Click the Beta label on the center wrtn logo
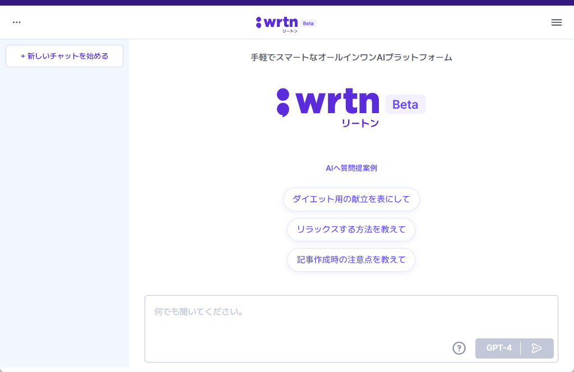The image size is (574, 372). click(x=405, y=104)
